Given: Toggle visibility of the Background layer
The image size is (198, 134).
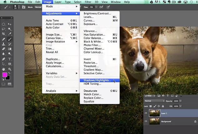Looking at the screenshot, I should click(x=146, y=121).
